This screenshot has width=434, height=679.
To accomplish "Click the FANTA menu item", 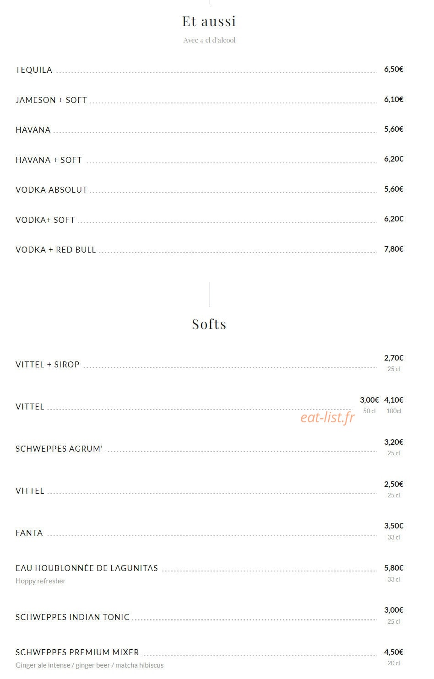I will coord(29,533).
